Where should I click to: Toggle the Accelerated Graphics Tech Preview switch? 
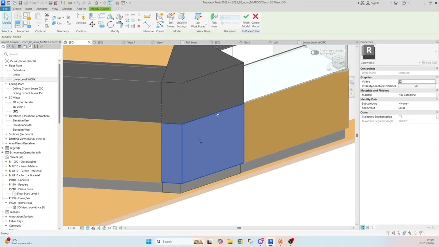pyautogui.click(x=315, y=52)
